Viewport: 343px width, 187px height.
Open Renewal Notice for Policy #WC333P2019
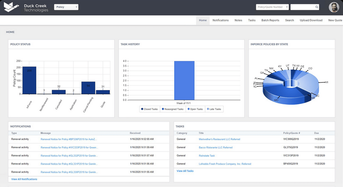[69, 147]
